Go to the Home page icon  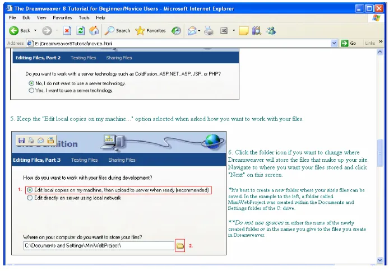pyautogui.click(x=94, y=31)
